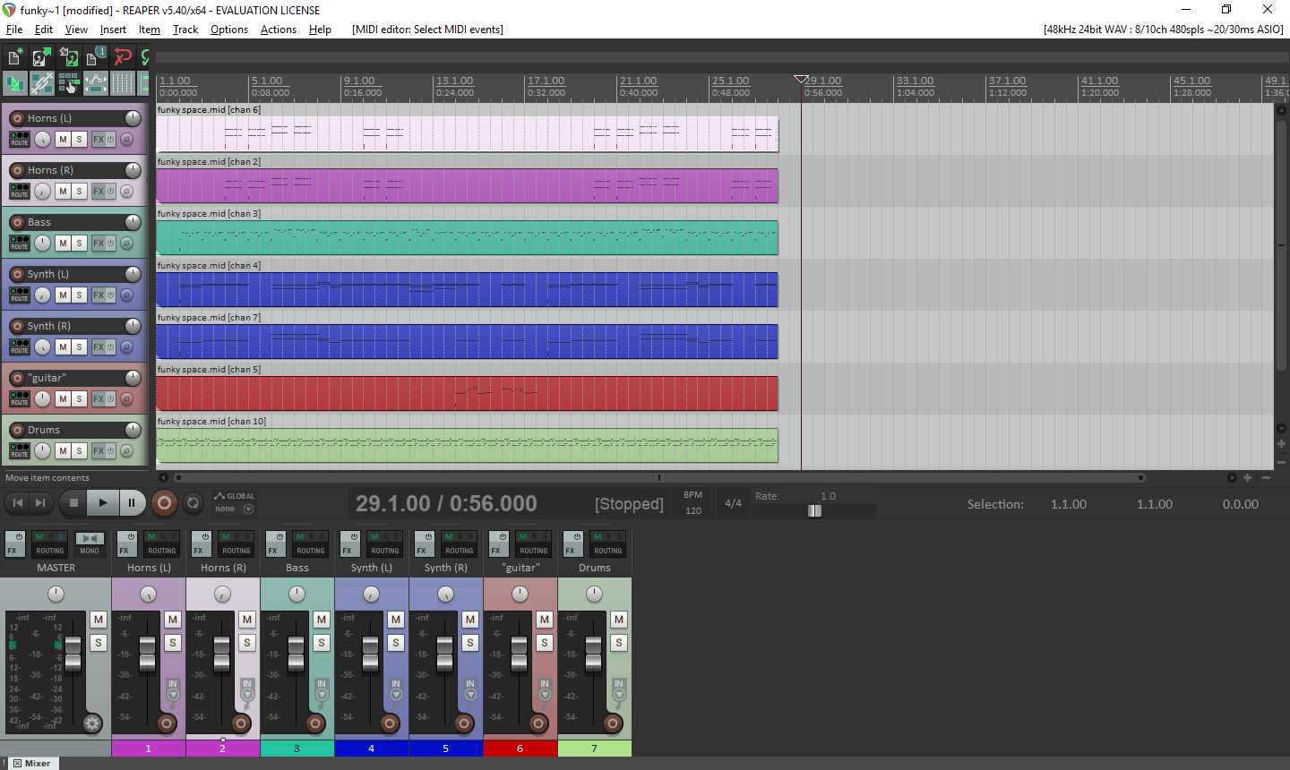Toggle grid lines toolbar icon
Screen dimensions: 1290x770
click(x=122, y=84)
